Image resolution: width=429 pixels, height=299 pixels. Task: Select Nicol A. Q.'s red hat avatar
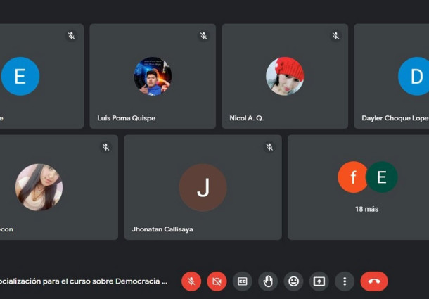click(285, 76)
